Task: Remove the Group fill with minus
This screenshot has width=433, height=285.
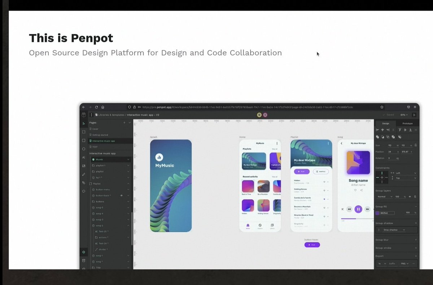Action: pos(416,206)
